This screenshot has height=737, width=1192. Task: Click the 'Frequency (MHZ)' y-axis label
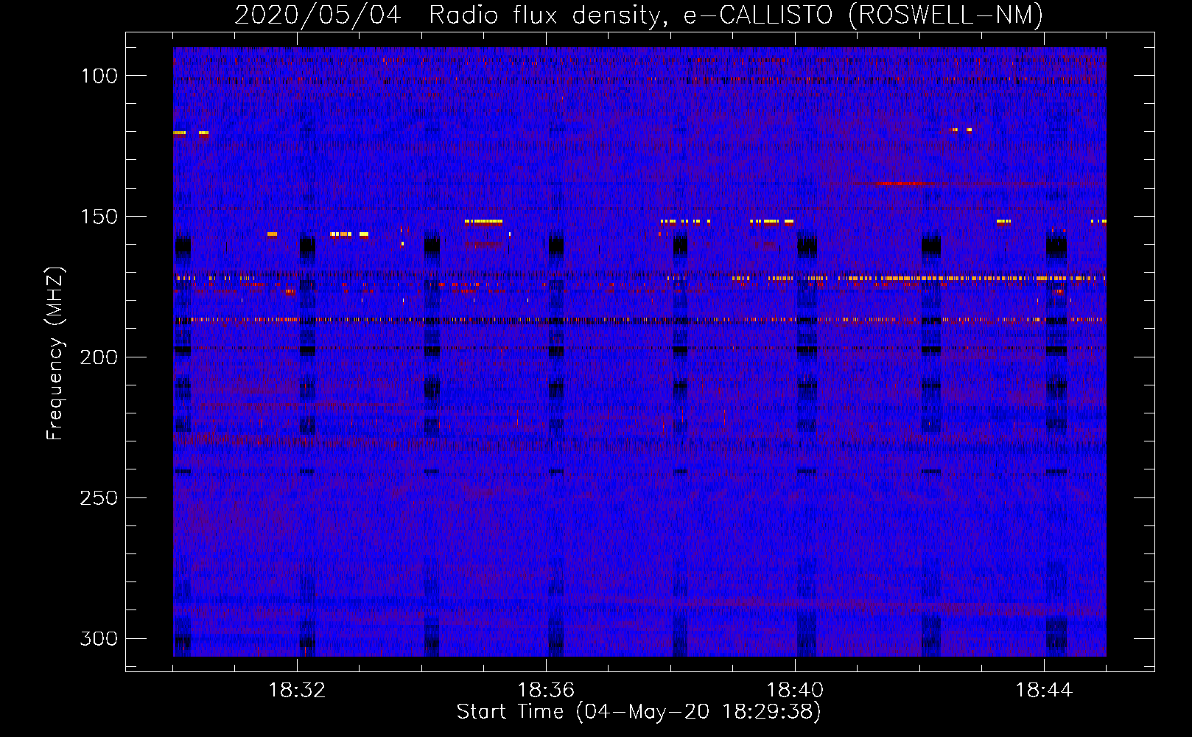click(x=55, y=354)
